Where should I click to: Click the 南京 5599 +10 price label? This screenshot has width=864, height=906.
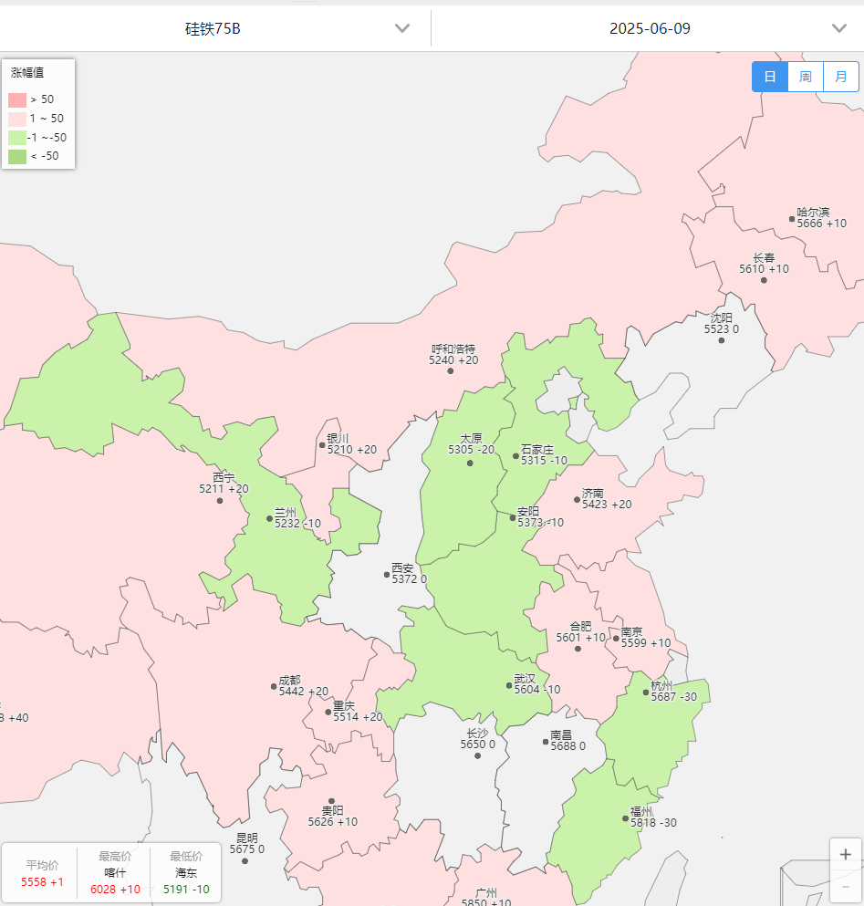[x=646, y=638]
